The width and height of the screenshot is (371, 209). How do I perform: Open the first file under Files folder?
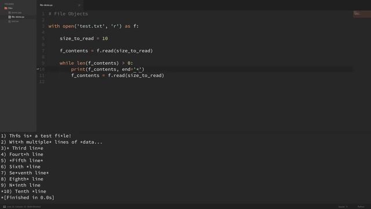[16, 13]
